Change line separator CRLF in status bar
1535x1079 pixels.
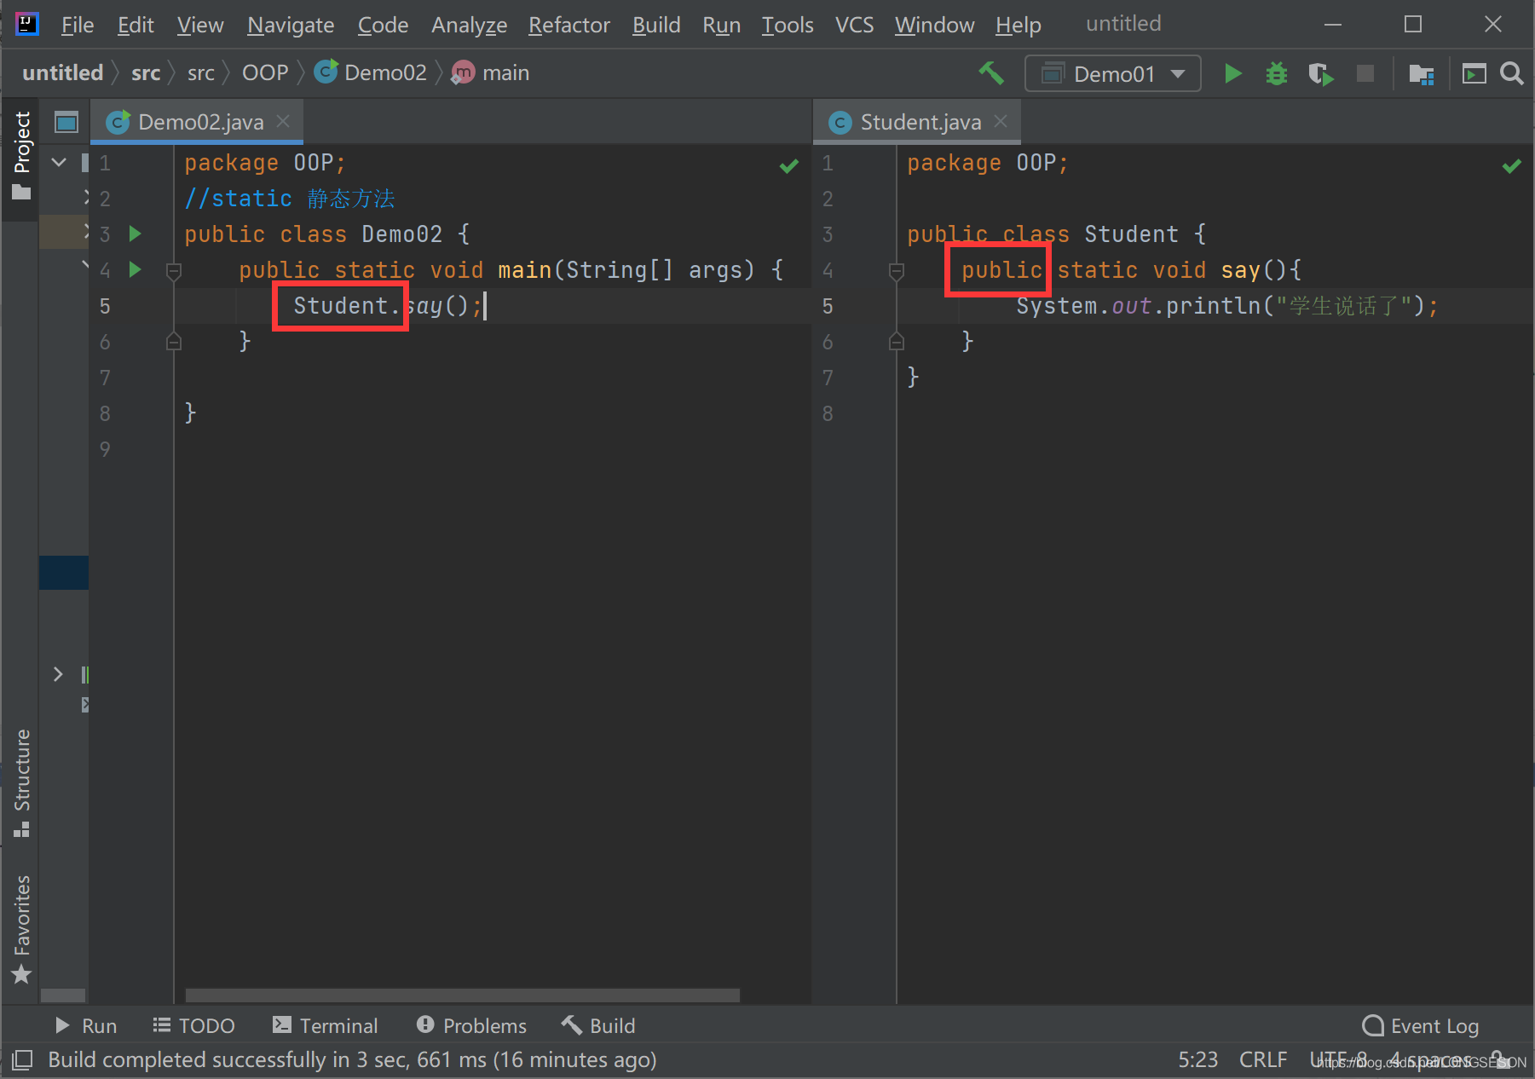[x=1262, y=1059]
